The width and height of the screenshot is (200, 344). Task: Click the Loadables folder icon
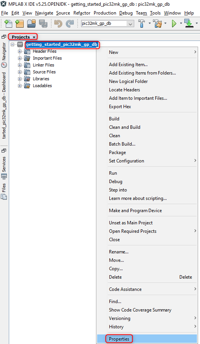pyautogui.click(x=27, y=86)
